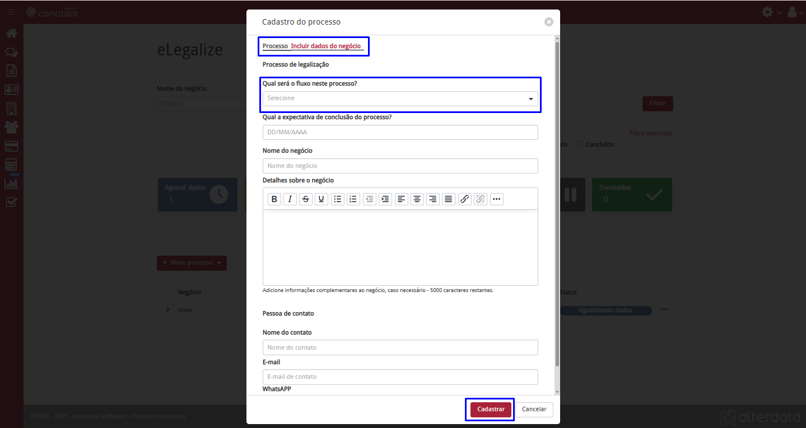Insert a bulleted list in the editor
Screen dimensions: 806x428
click(x=338, y=199)
